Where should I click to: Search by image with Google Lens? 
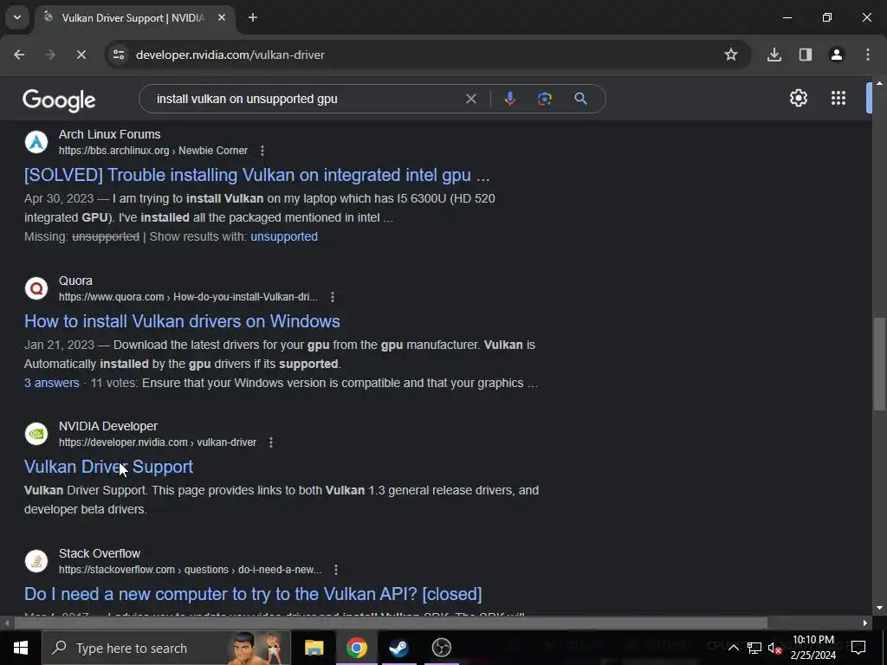coord(545,99)
